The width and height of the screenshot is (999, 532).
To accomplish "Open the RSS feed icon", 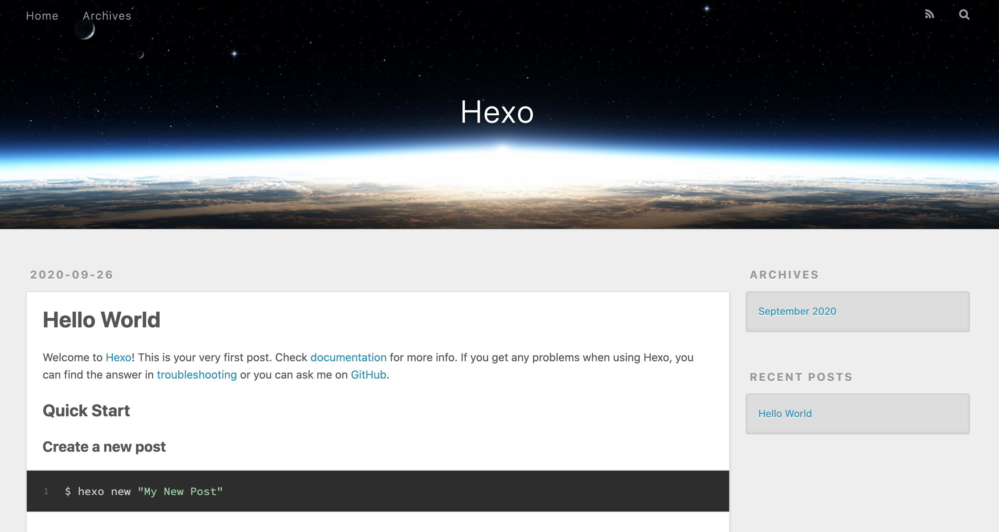I will pyautogui.click(x=929, y=15).
